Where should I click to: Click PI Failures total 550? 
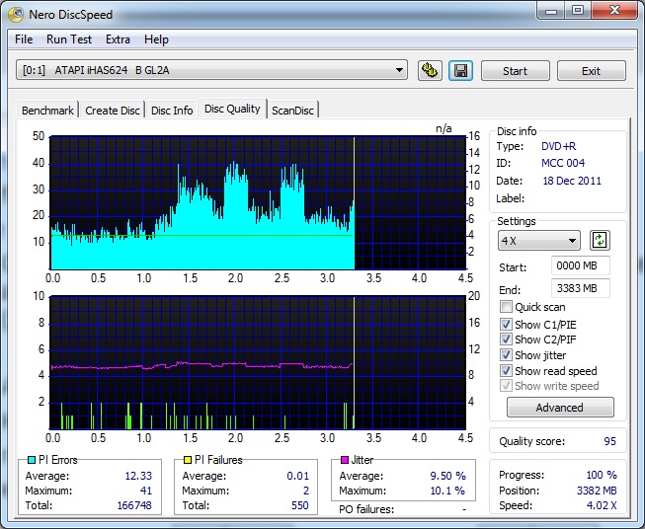pyautogui.click(x=300, y=505)
